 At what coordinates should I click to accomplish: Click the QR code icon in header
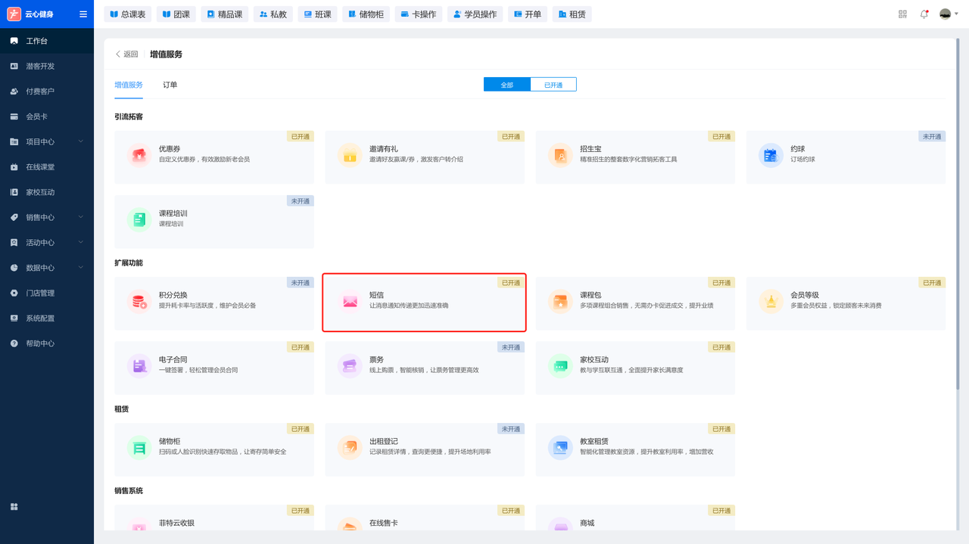click(902, 14)
